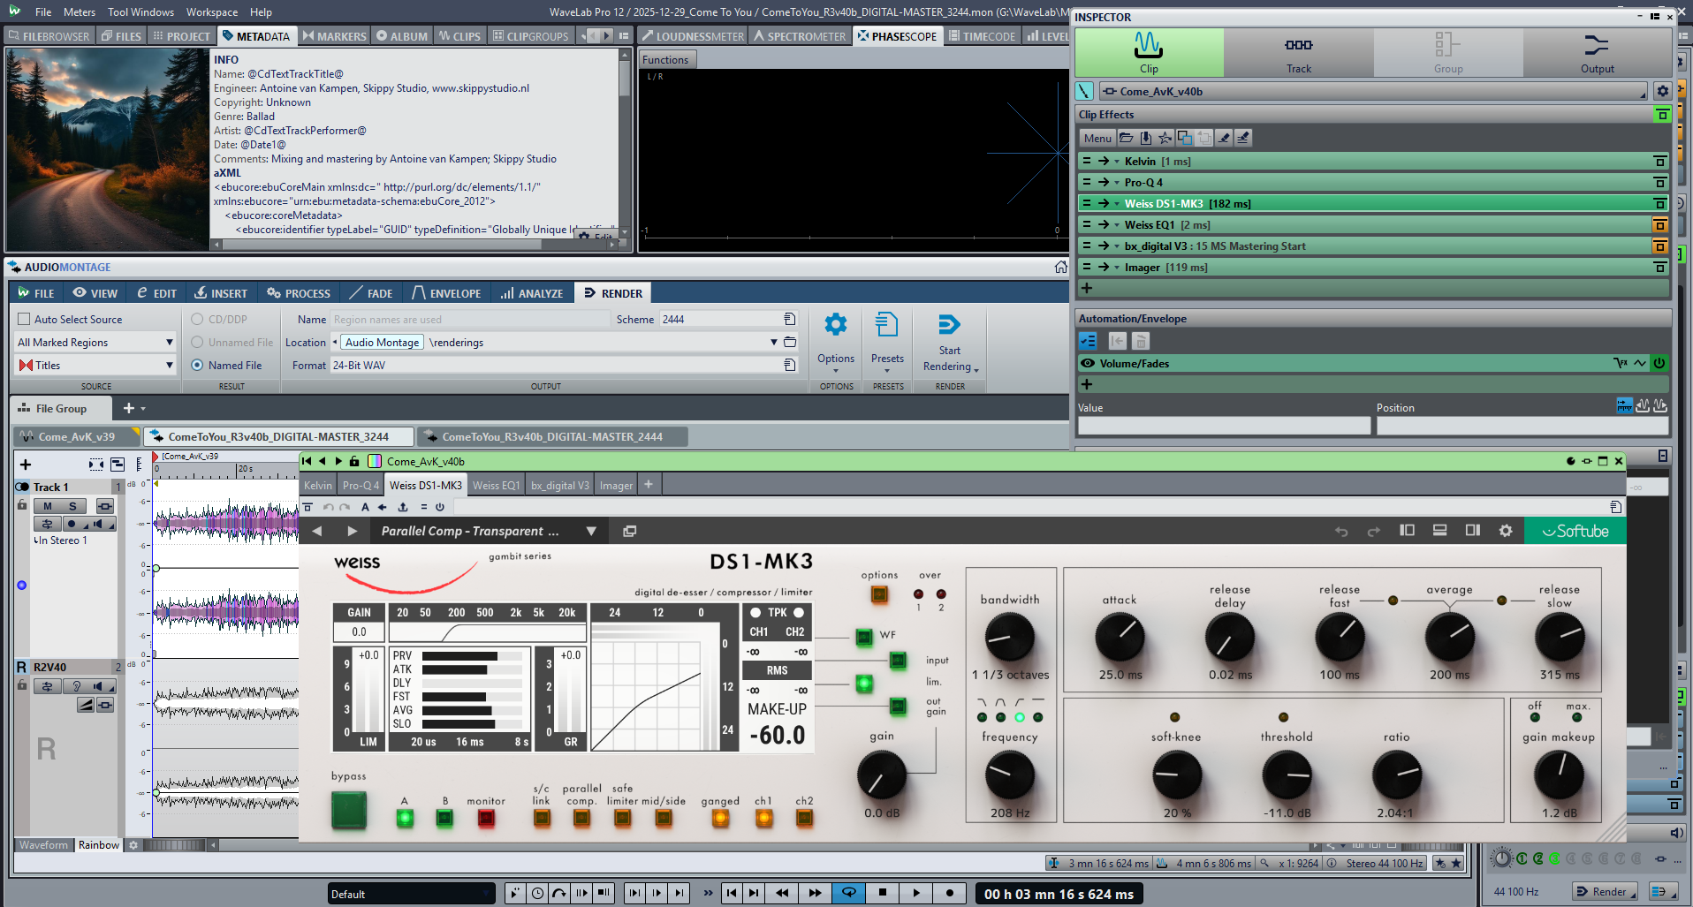
Task: Select the CD/DDP radio button
Action: click(197, 320)
